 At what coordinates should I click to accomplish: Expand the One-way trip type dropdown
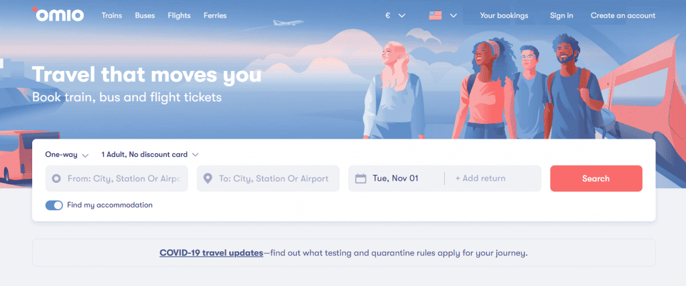66,155
